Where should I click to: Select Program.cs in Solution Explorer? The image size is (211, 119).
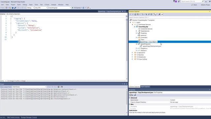144,49
